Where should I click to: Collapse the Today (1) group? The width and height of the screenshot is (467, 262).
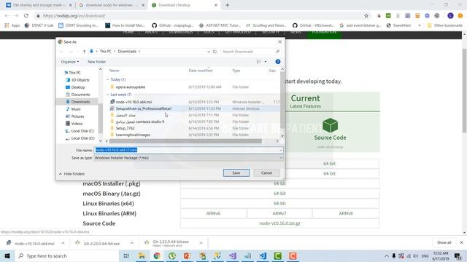[x=108, y=79]
